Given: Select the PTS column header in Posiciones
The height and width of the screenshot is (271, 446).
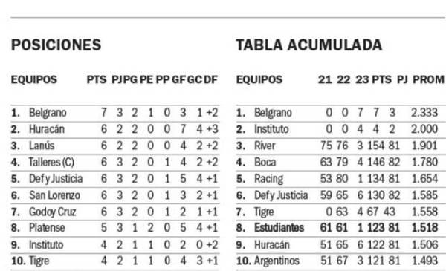Looking at the screenshot, I should tap(97, 79).
